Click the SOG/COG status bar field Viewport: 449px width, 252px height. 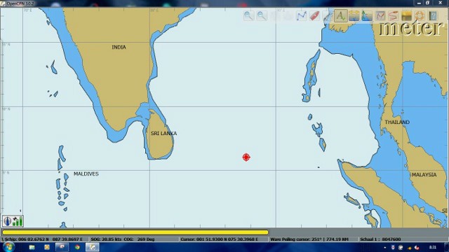click(x=134, y=239)
